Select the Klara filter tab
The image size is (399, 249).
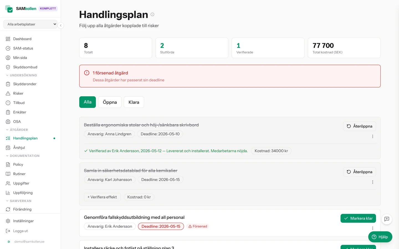134,102
